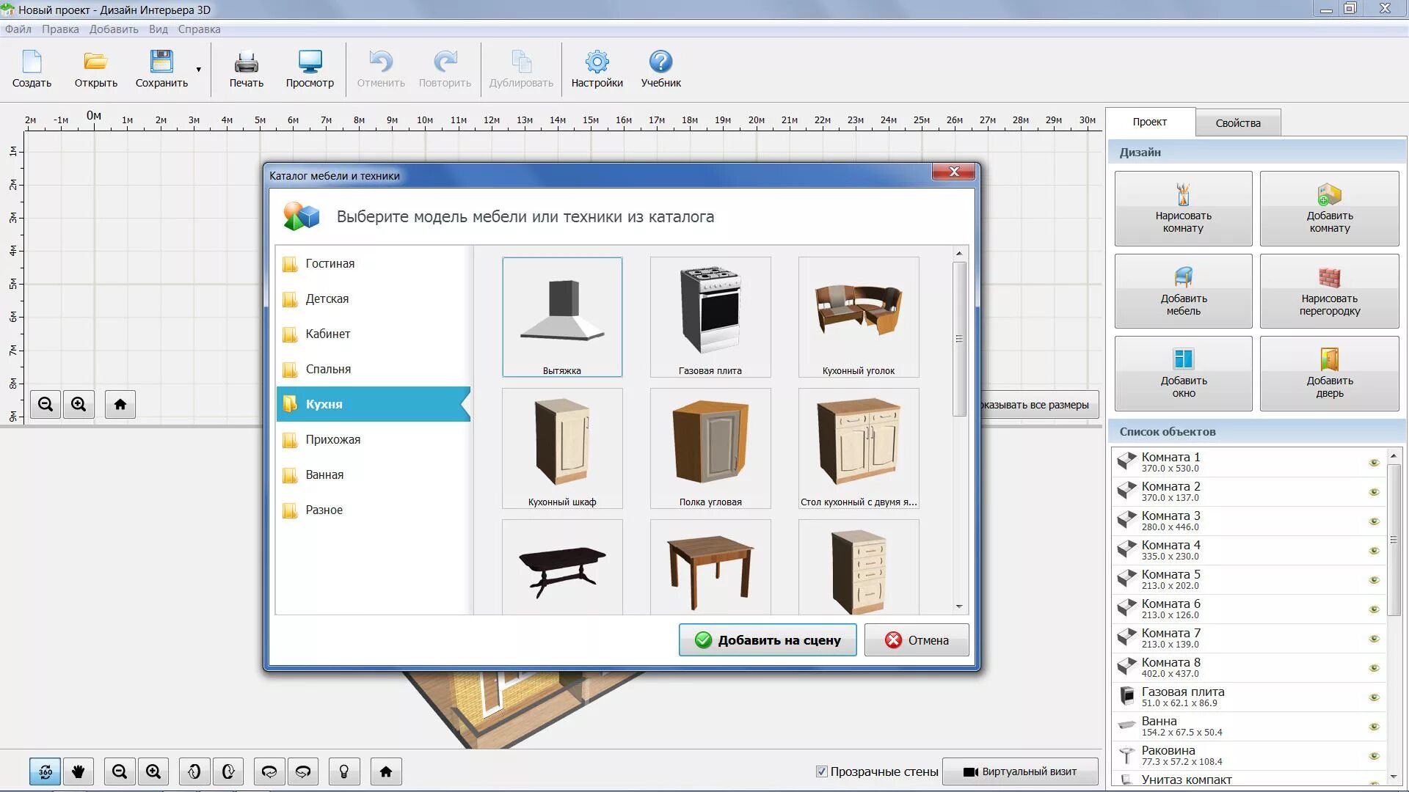The height and width of the screenshot is (792, 1409).
Task: Select the Кухонный уголок thumbnail
Action: coord(858,317)
